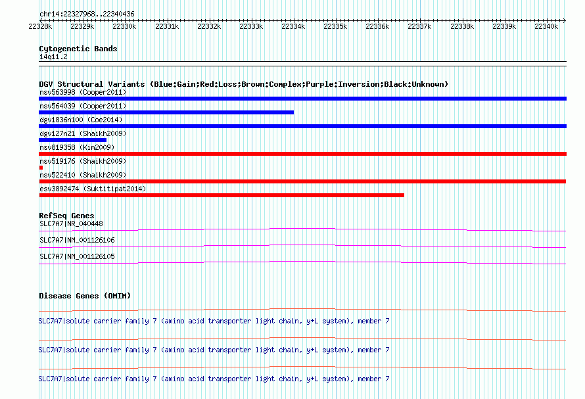Click the tiny red square of nsv519176
This screenshot has width=585, height=399.
[x=41, y=168]
